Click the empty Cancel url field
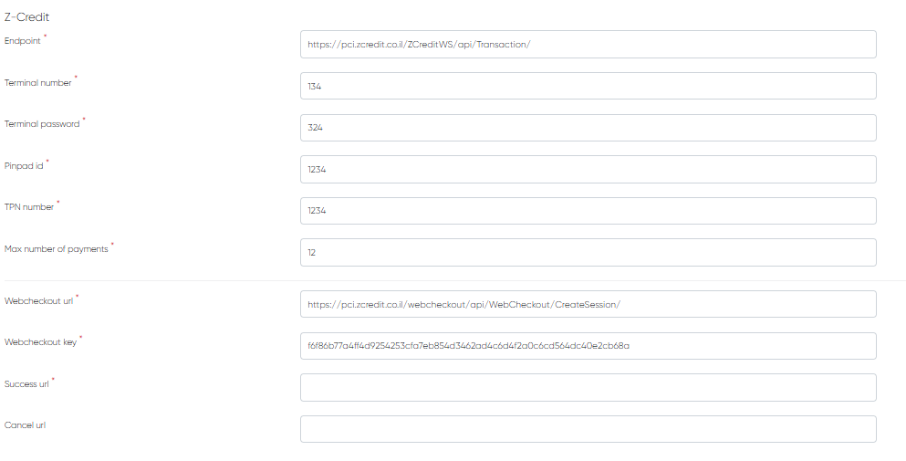This screenshot has width=906, height=461. tap(588, 429)
